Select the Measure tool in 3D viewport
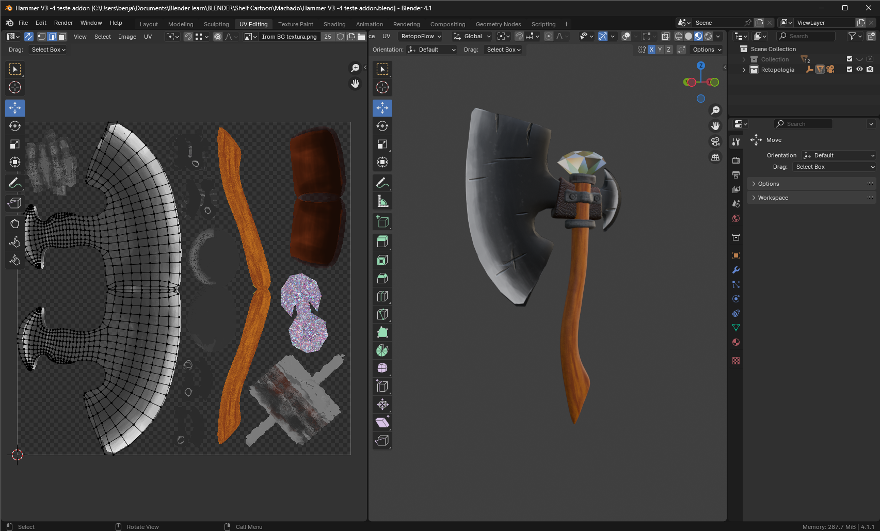 [x=382, y=201]
